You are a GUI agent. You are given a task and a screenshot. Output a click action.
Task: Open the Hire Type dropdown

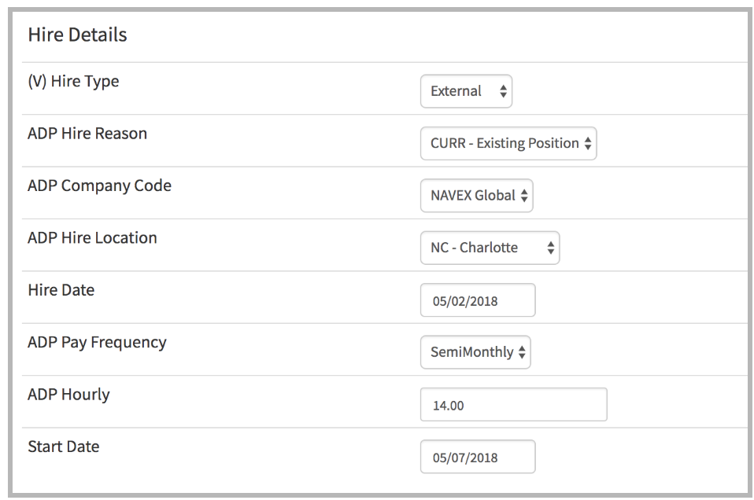click(466, 90)
